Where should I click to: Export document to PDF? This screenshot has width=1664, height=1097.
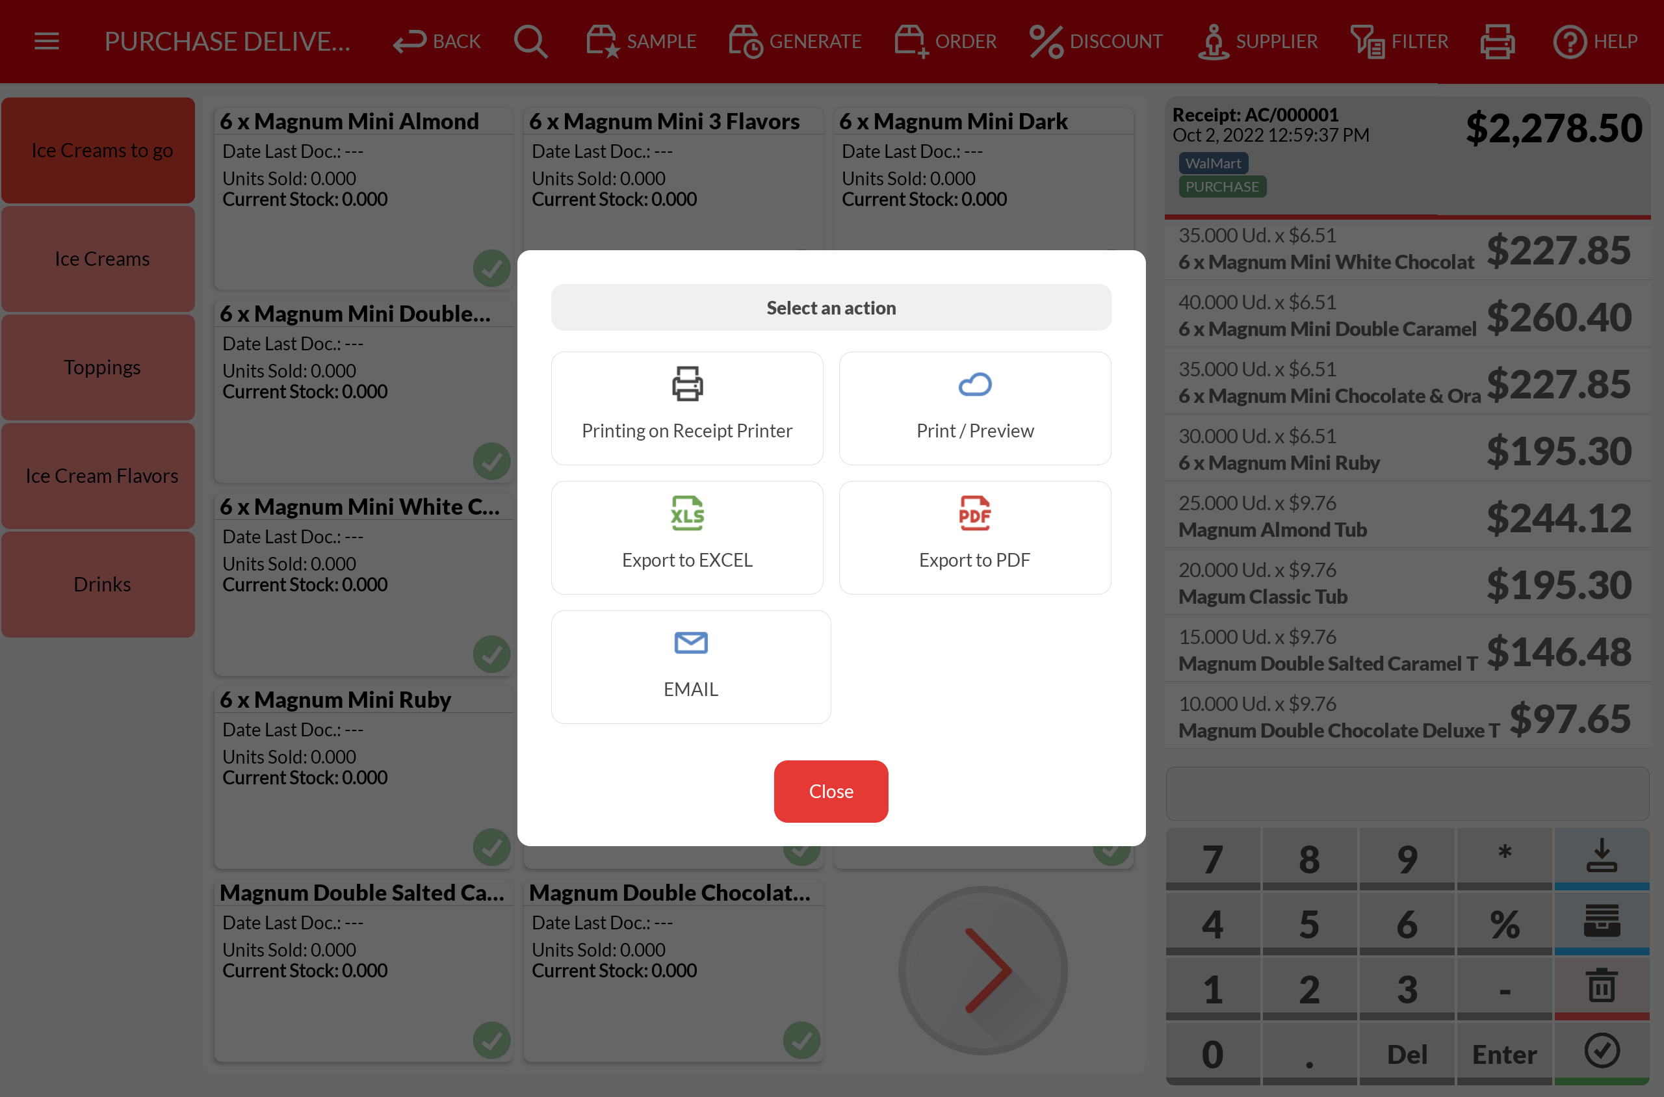click(974, 537)
